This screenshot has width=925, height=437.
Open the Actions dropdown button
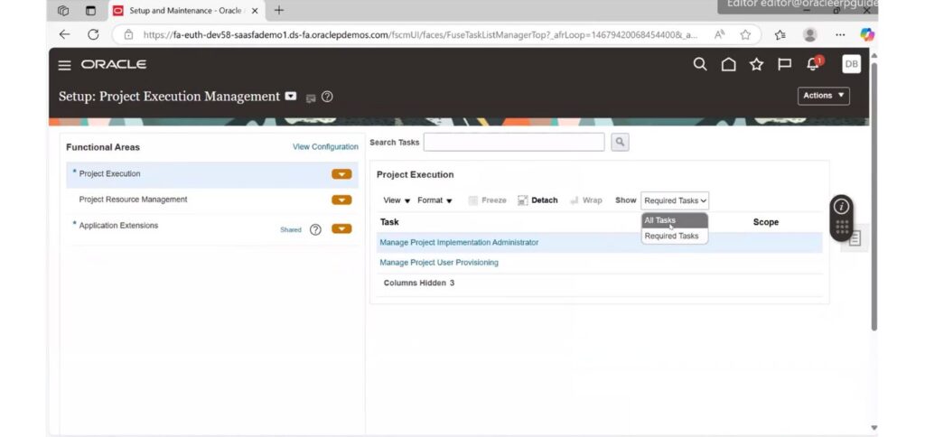pos(824,96)
